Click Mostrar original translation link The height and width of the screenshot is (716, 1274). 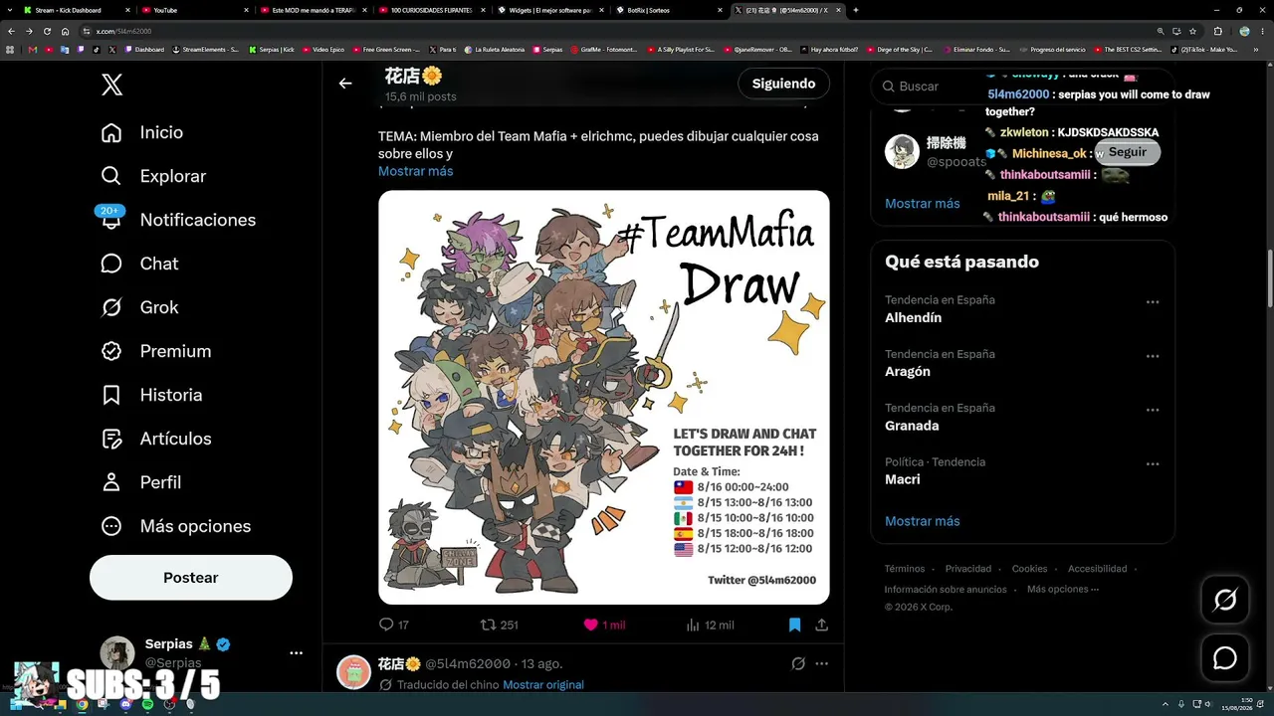tap(543, 684)
